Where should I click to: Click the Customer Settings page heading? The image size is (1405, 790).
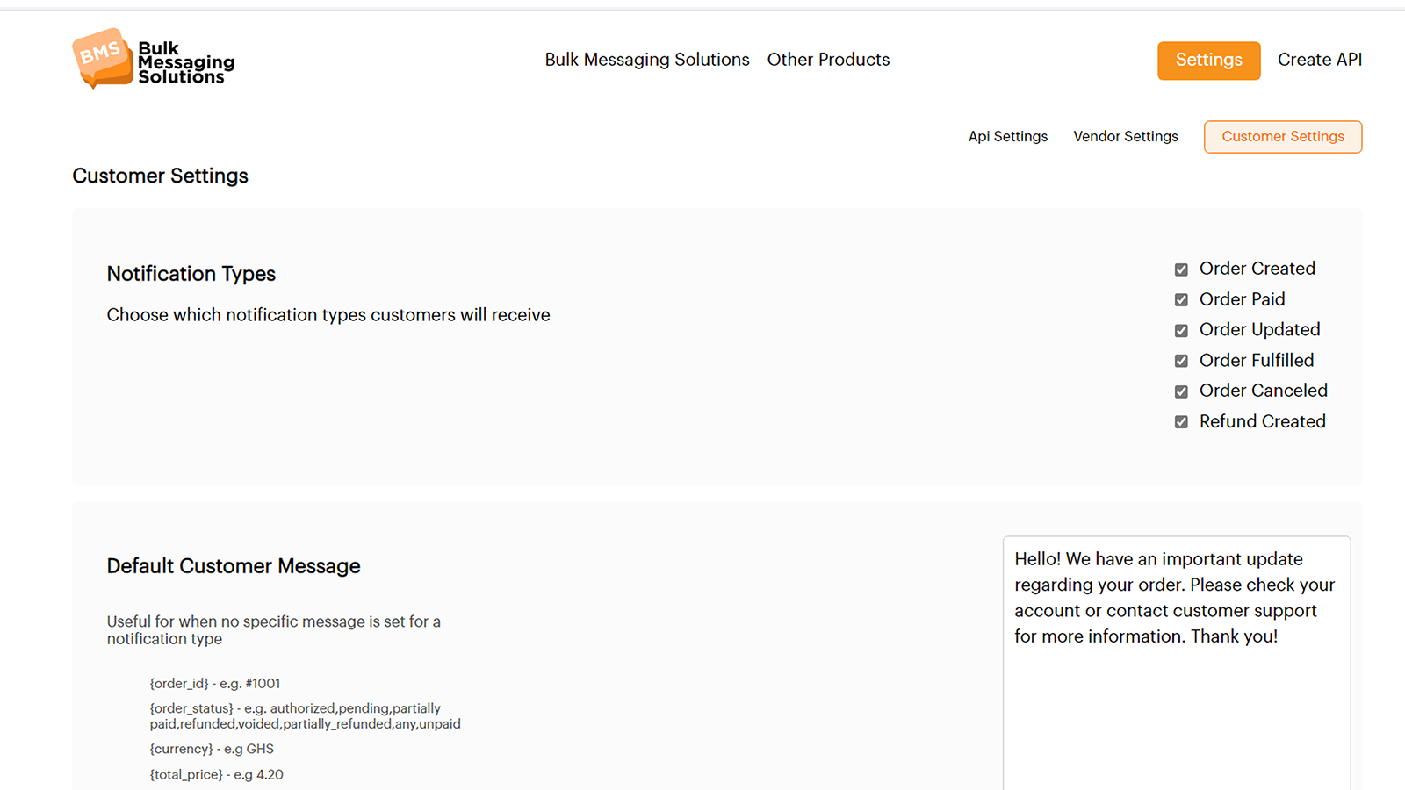(x=160, y=176)
